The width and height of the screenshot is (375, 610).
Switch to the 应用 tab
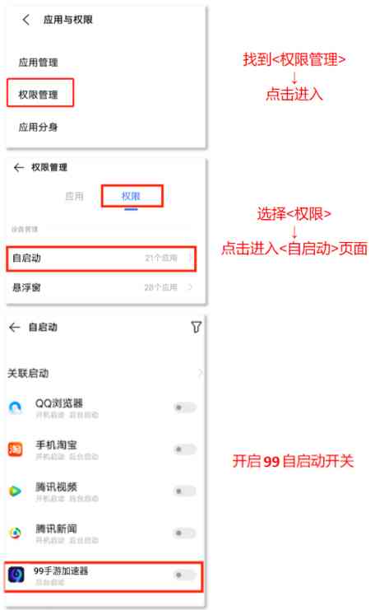(x=74, y=197)
